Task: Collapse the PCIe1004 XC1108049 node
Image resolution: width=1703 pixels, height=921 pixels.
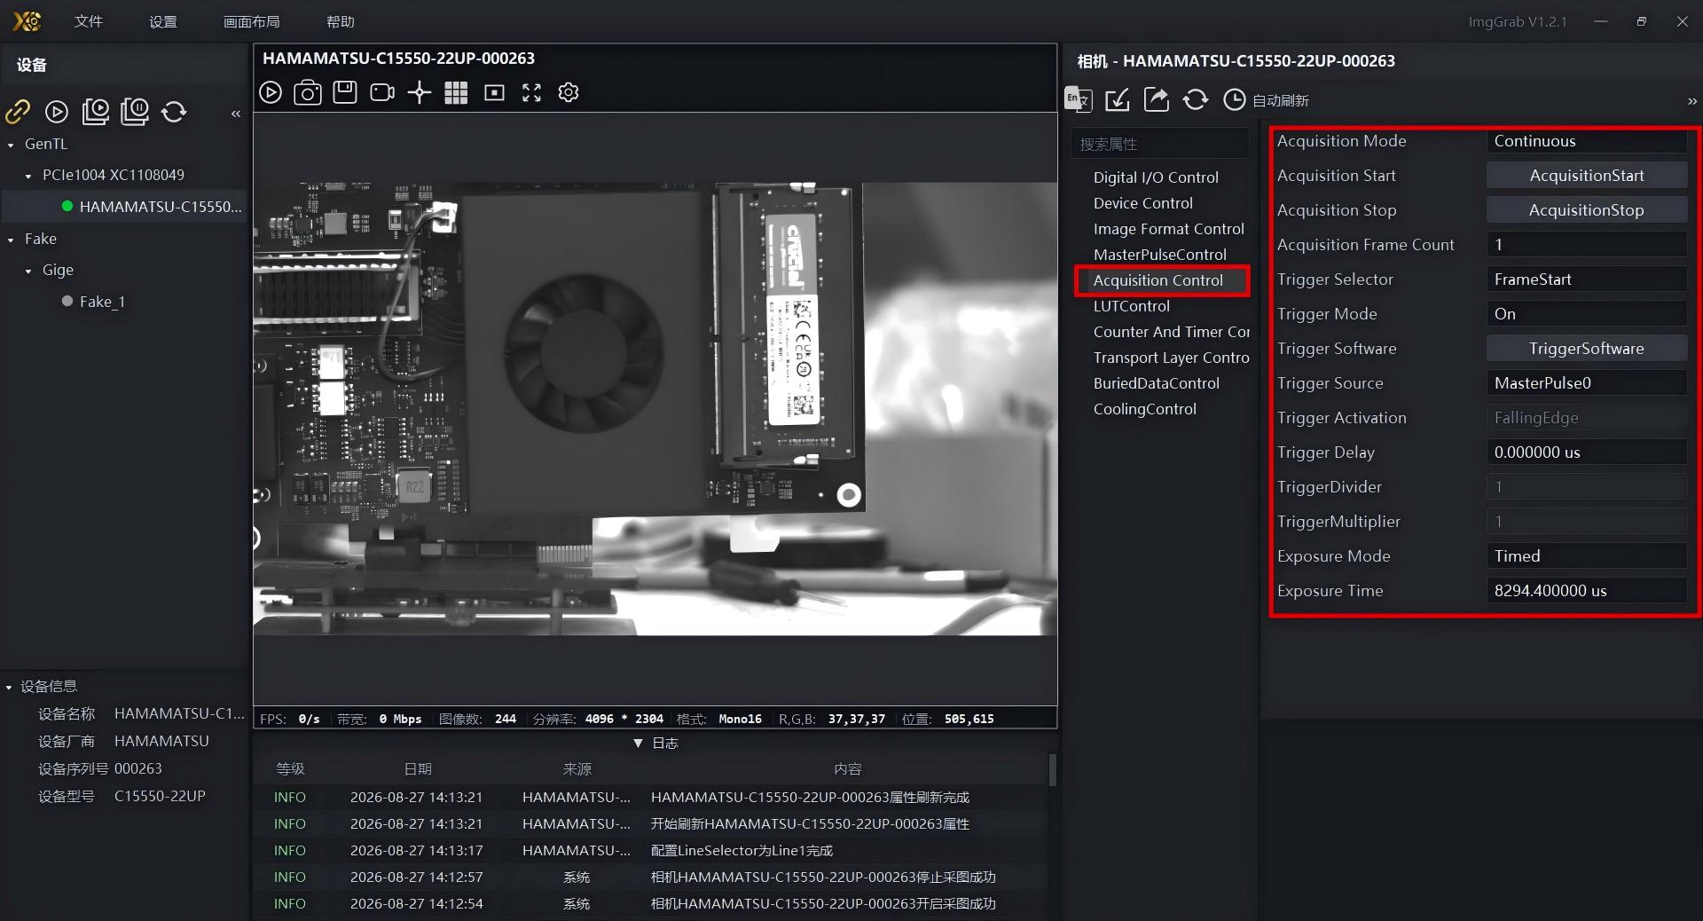Action: pyautogui.click(x=28, y=176)
